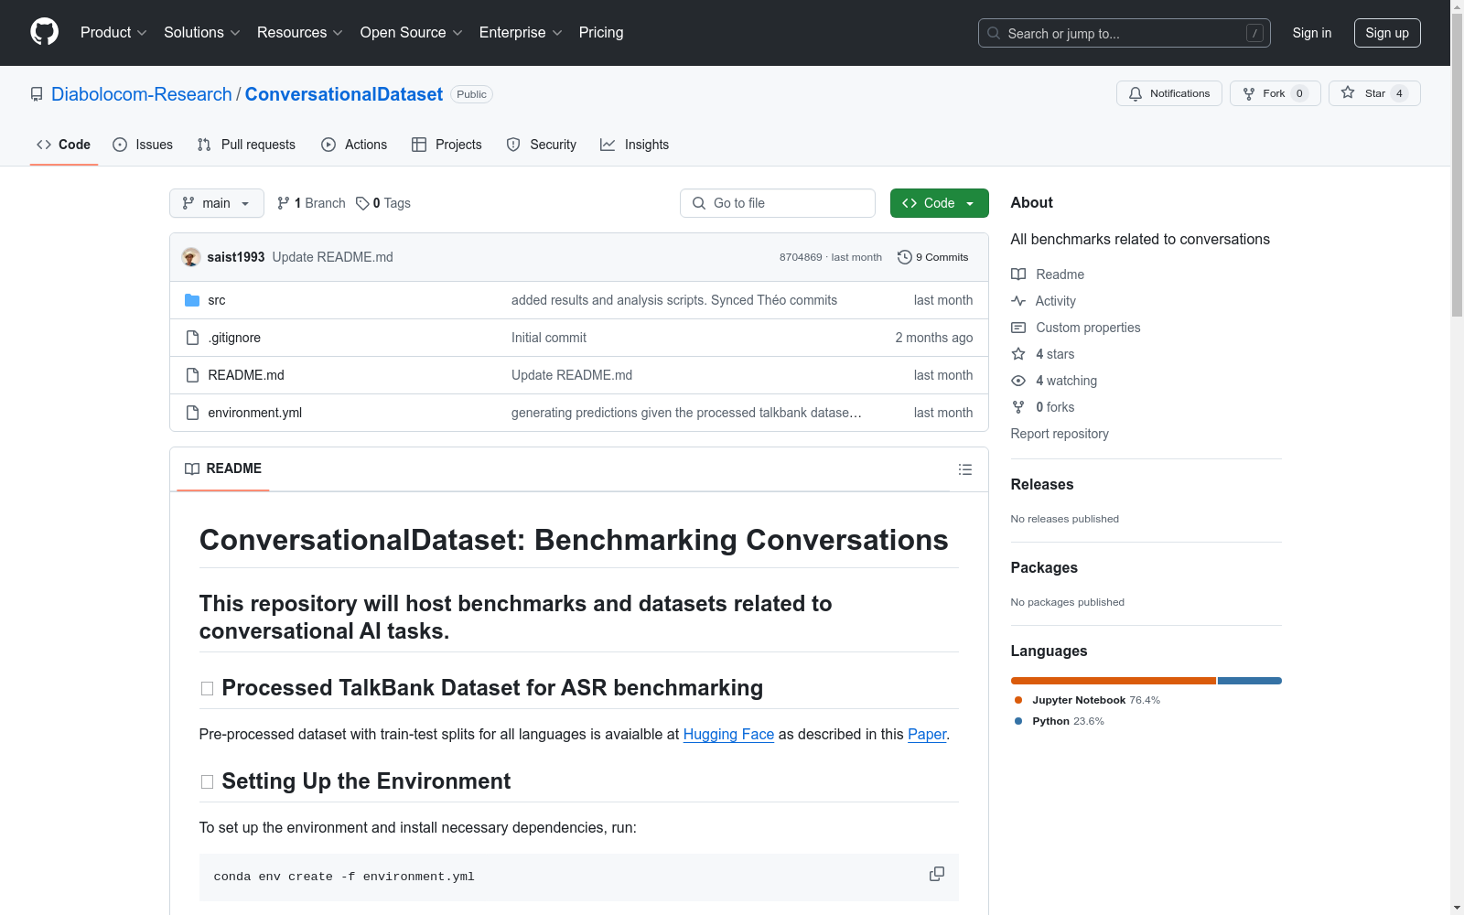Go to the Pricing page
This screenshot has height=915, width=1464.
(601, 33)
